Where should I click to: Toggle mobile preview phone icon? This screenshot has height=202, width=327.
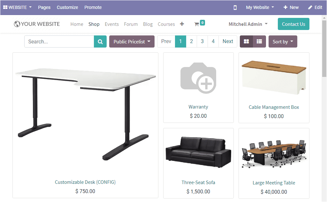tap(235, 8)
